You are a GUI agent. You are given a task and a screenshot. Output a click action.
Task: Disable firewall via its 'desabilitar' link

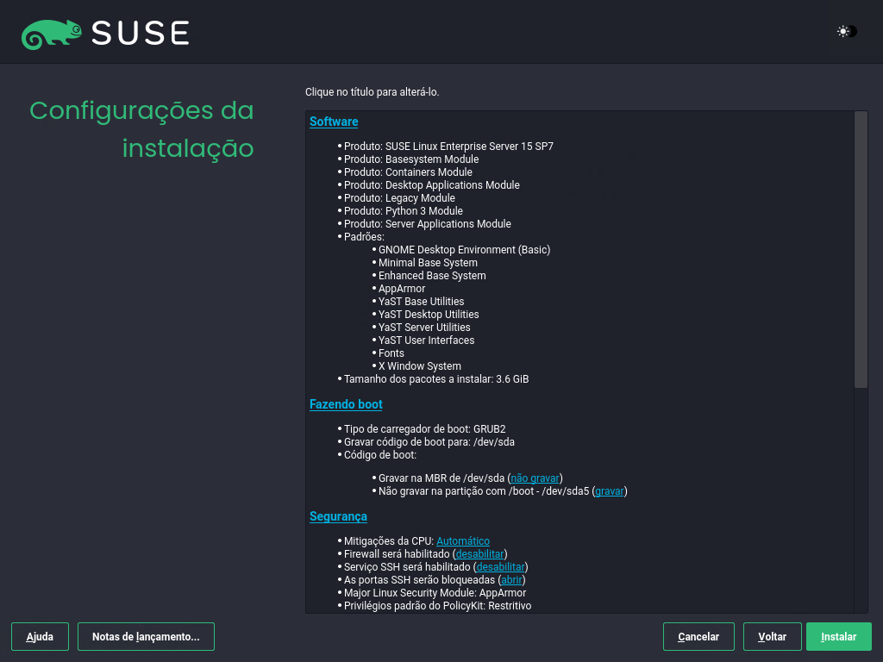coord(479,554)
